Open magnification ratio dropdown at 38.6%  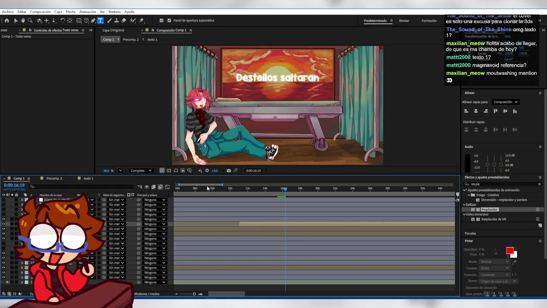pos(120,171)
